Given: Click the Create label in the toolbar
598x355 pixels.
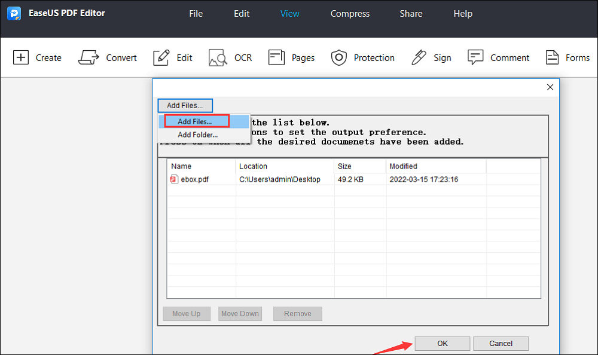Looking at the screenshot, I should point(48,57).
